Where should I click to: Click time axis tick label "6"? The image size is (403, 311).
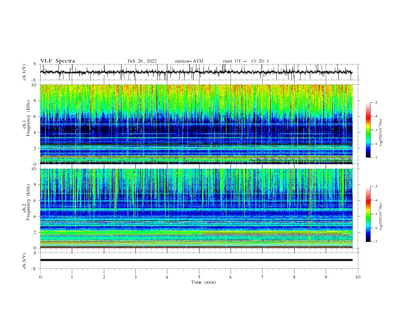point(231,277)
